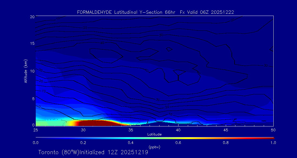This screenshot has width=297, height=158.
Task: Click altitude axis tick label 0
Action: tap(33, 125)
